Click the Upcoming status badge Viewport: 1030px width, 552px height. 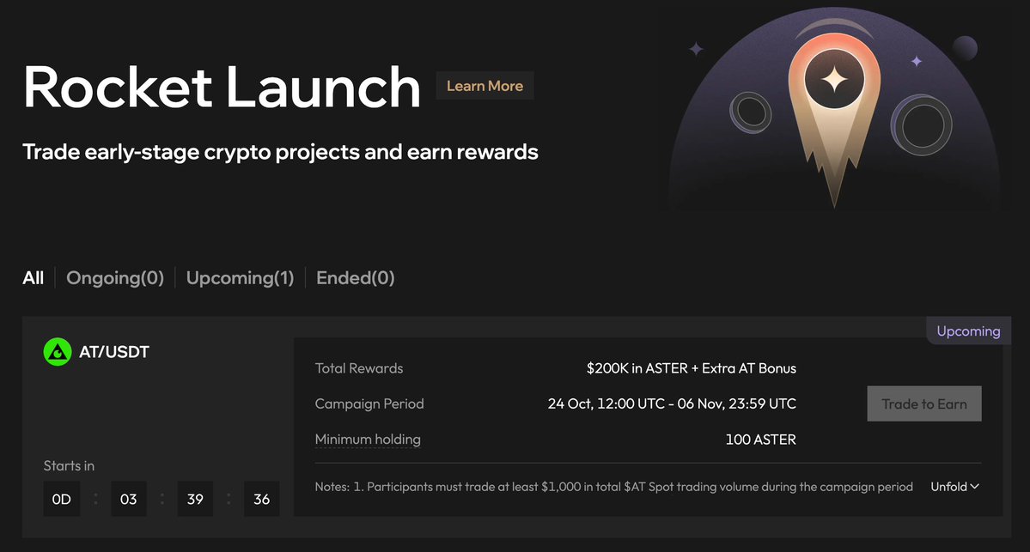pyautogui.click(x=968, y=331)
